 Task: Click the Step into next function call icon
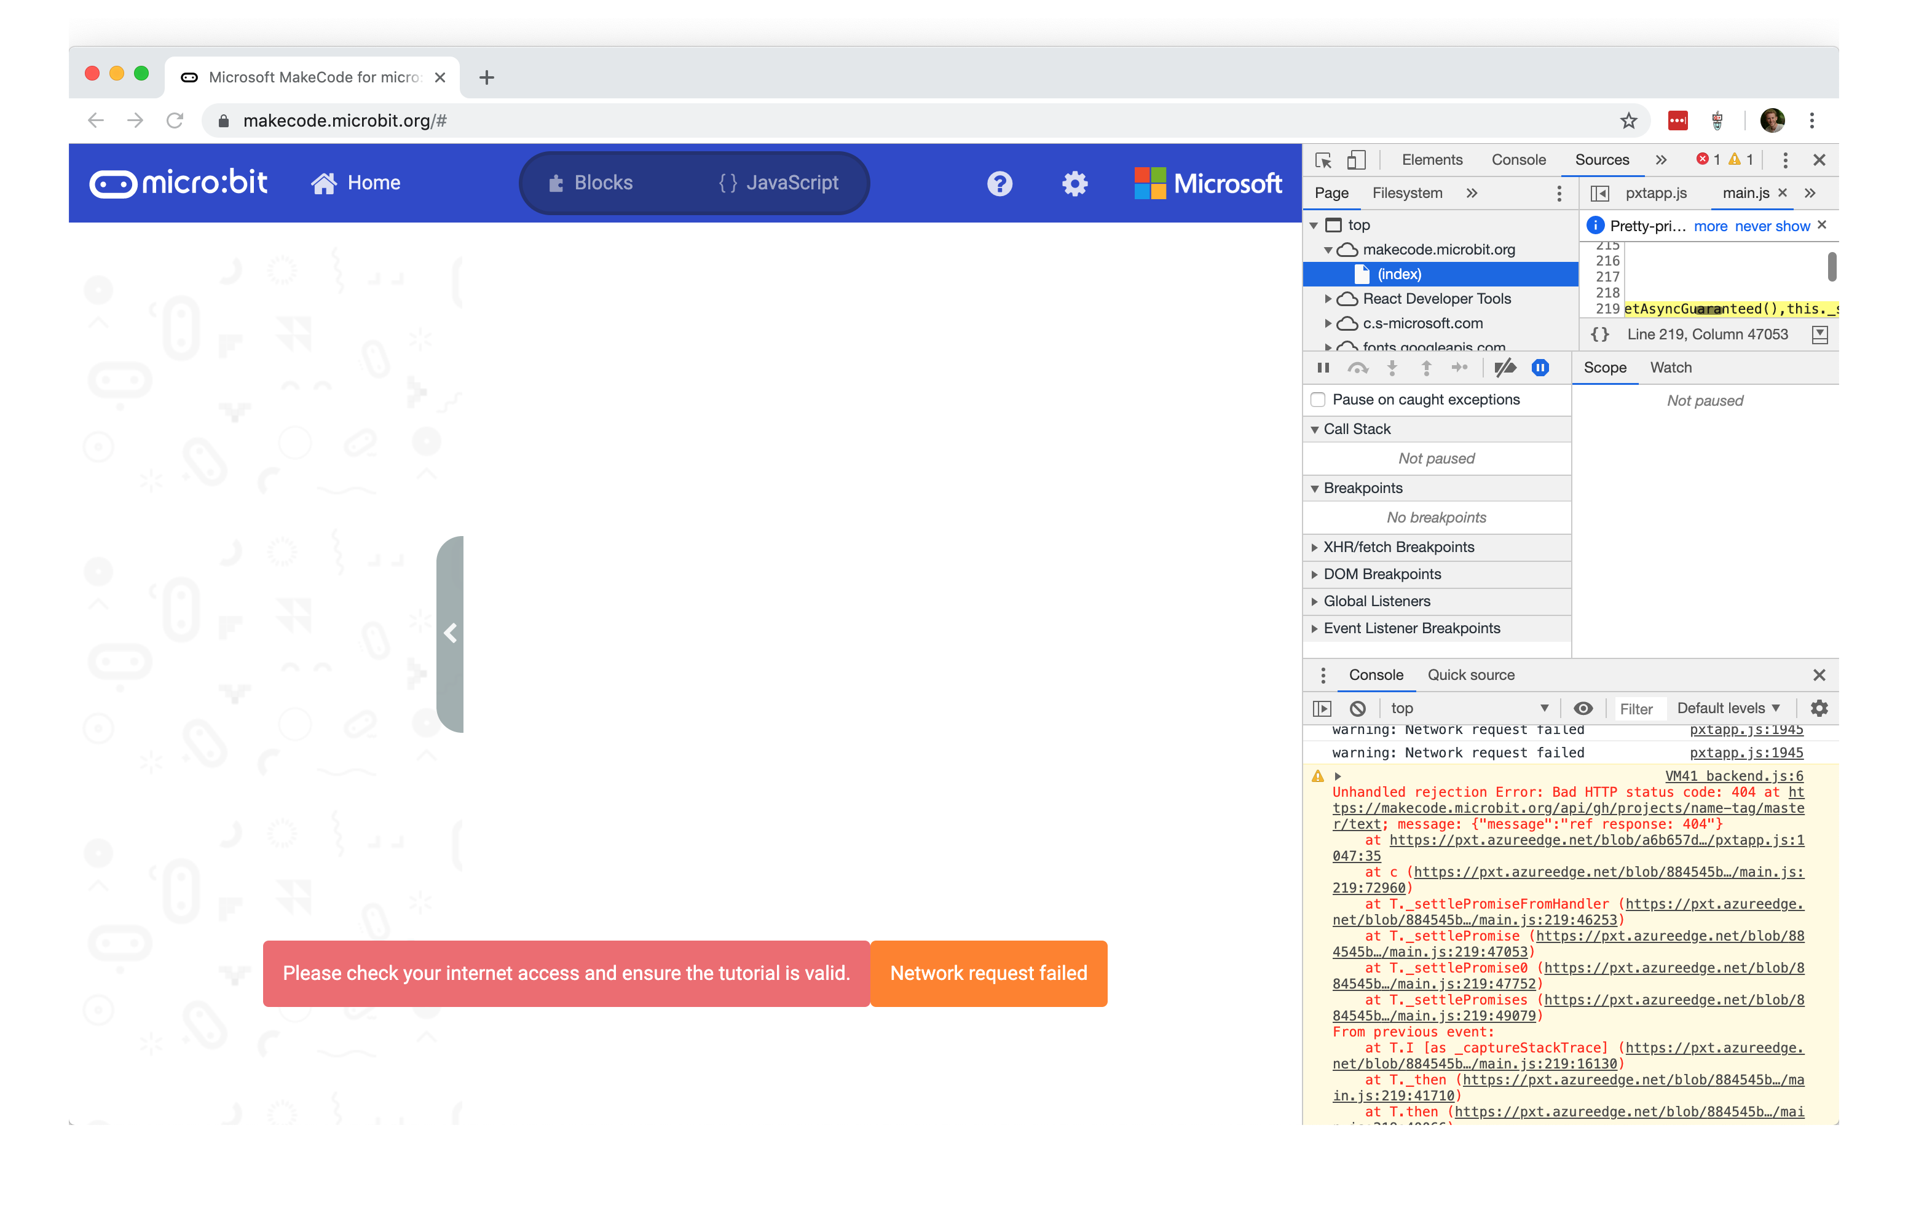pos(1392,367)
